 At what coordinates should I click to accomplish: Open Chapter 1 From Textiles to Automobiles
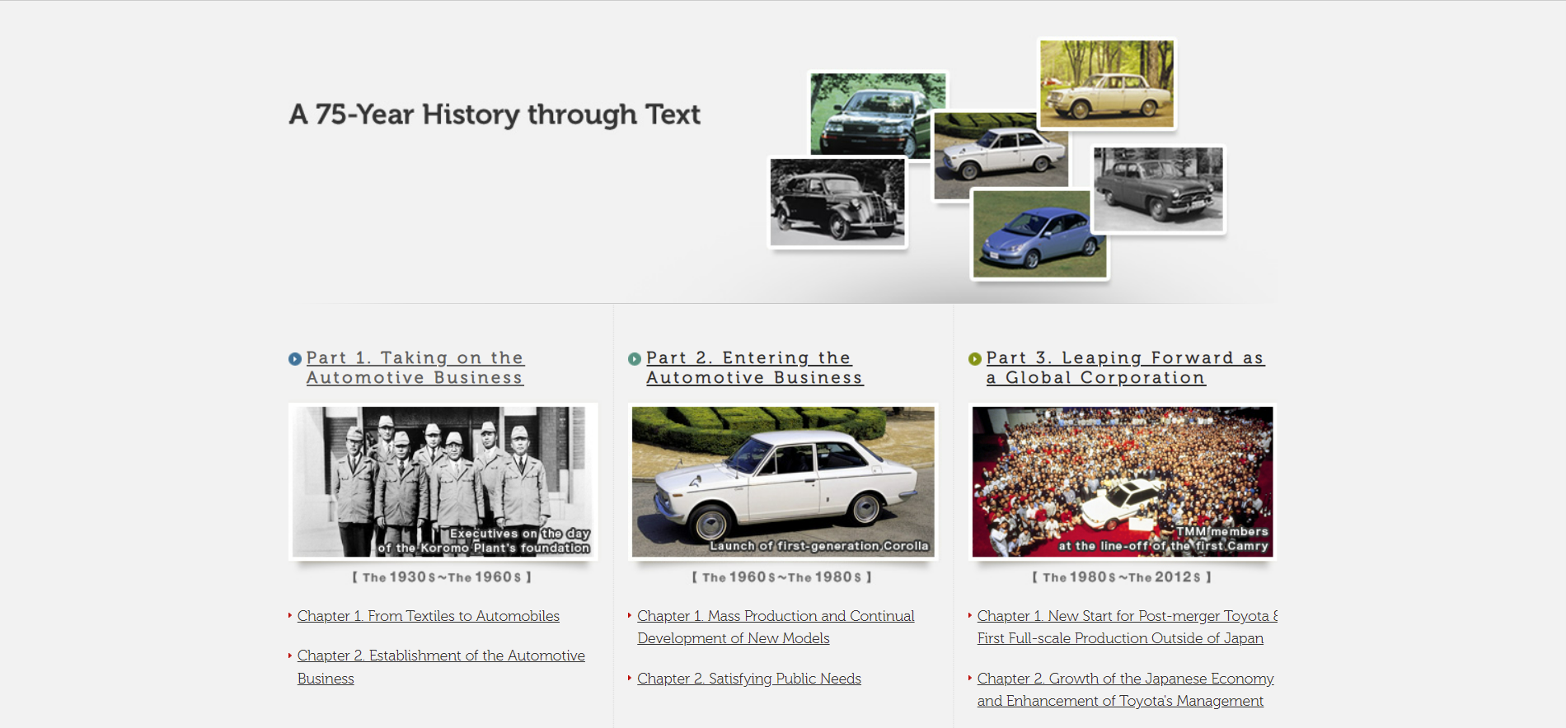pos(428,616)
